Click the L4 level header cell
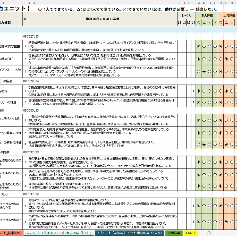The height and width of the screenshot is (237, 237). 193,23
